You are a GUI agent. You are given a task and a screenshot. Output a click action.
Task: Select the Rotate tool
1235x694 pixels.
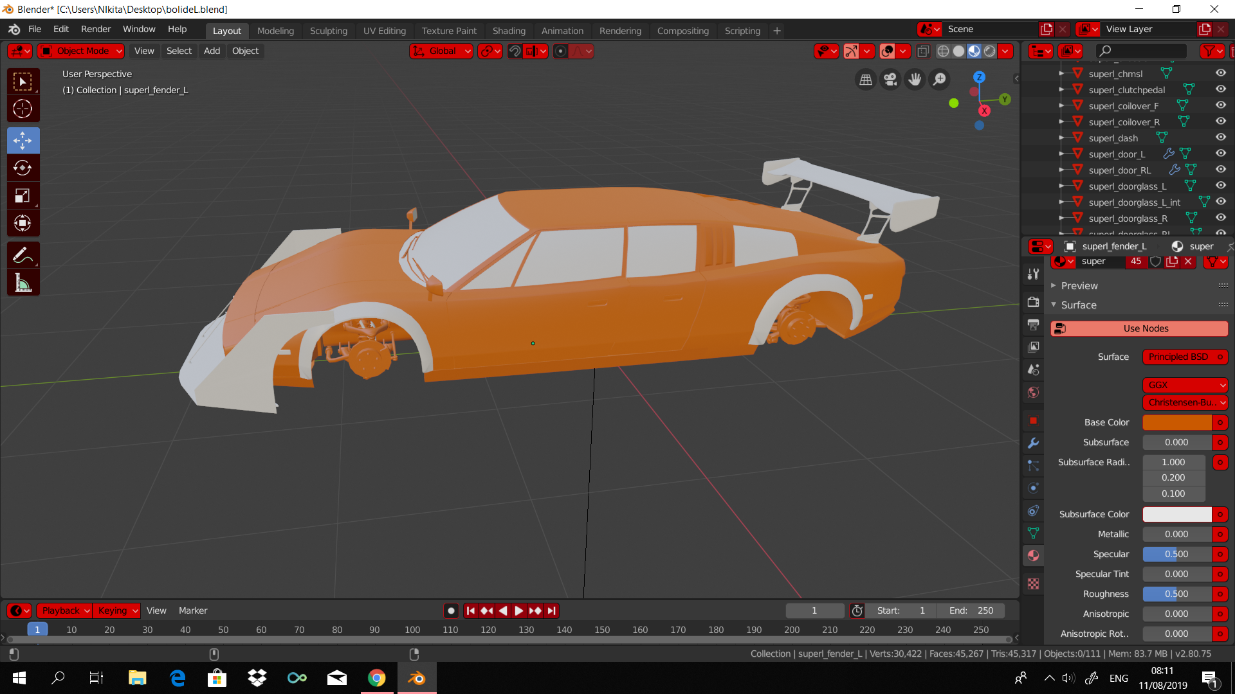[23, 168]
